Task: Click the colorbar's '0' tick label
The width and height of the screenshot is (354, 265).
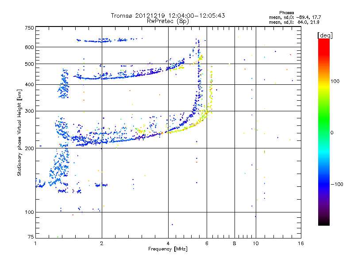Action: click(x=331, y=132)
